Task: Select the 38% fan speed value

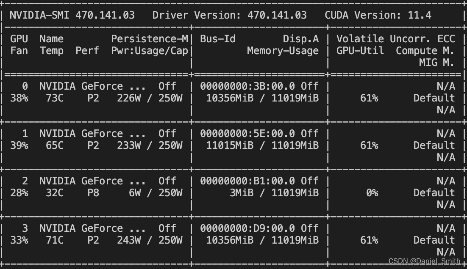Action: [19, 98]
